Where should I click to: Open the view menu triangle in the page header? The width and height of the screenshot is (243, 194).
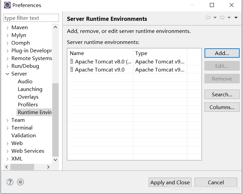pos(236,17)
